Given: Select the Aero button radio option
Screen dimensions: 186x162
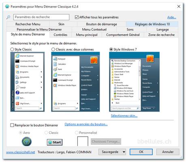Looking at the screenshot, I should pyautogui.click(x=21, y=133).
